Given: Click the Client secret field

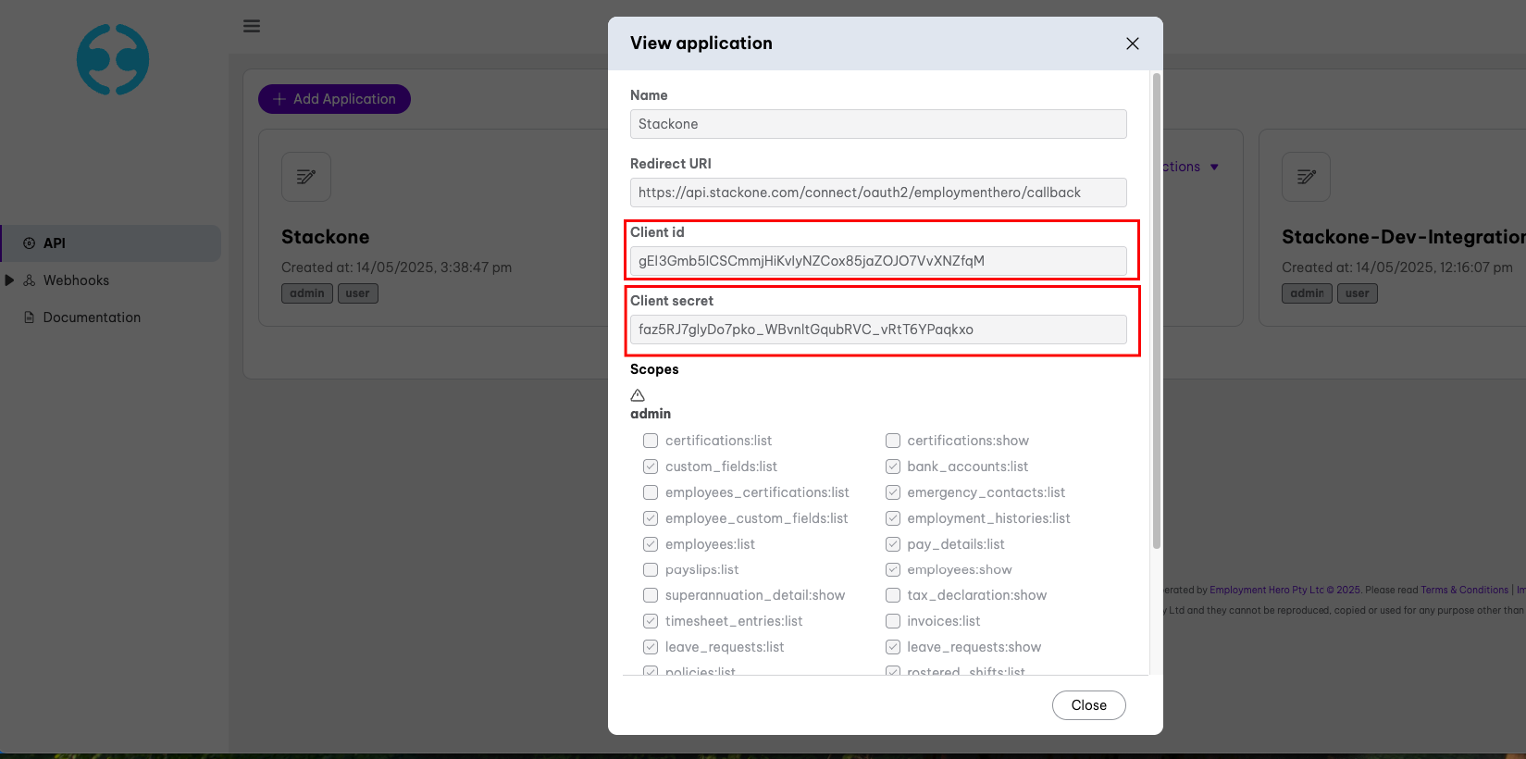Looking at the screenshot, I should coord(878,330).
